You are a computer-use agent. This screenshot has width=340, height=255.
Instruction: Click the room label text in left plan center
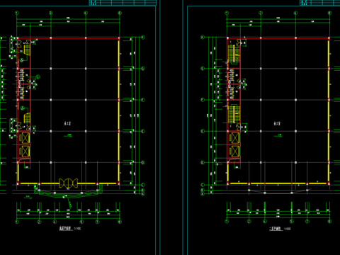(x=68, y=123)
